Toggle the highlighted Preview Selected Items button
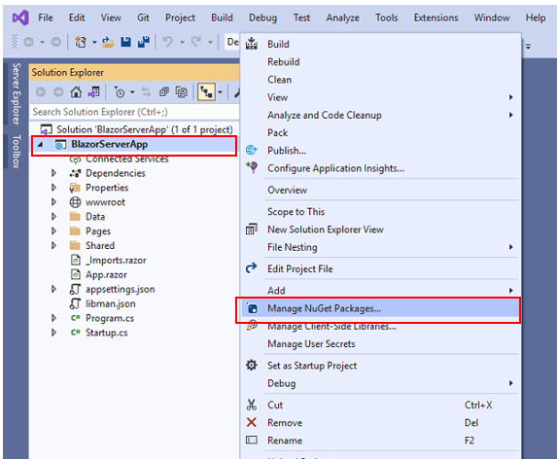This screenshot has width=557, height=460. tap(206, 92)
